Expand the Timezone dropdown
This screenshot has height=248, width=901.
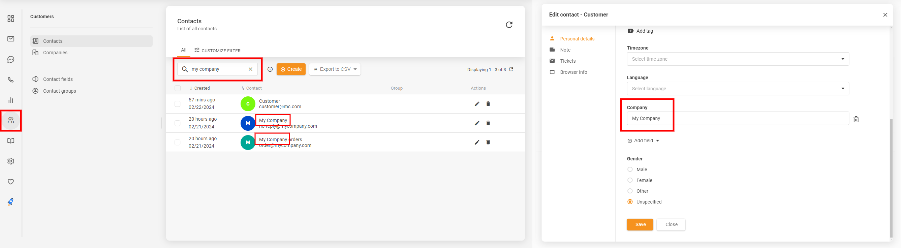click(737, 59)
